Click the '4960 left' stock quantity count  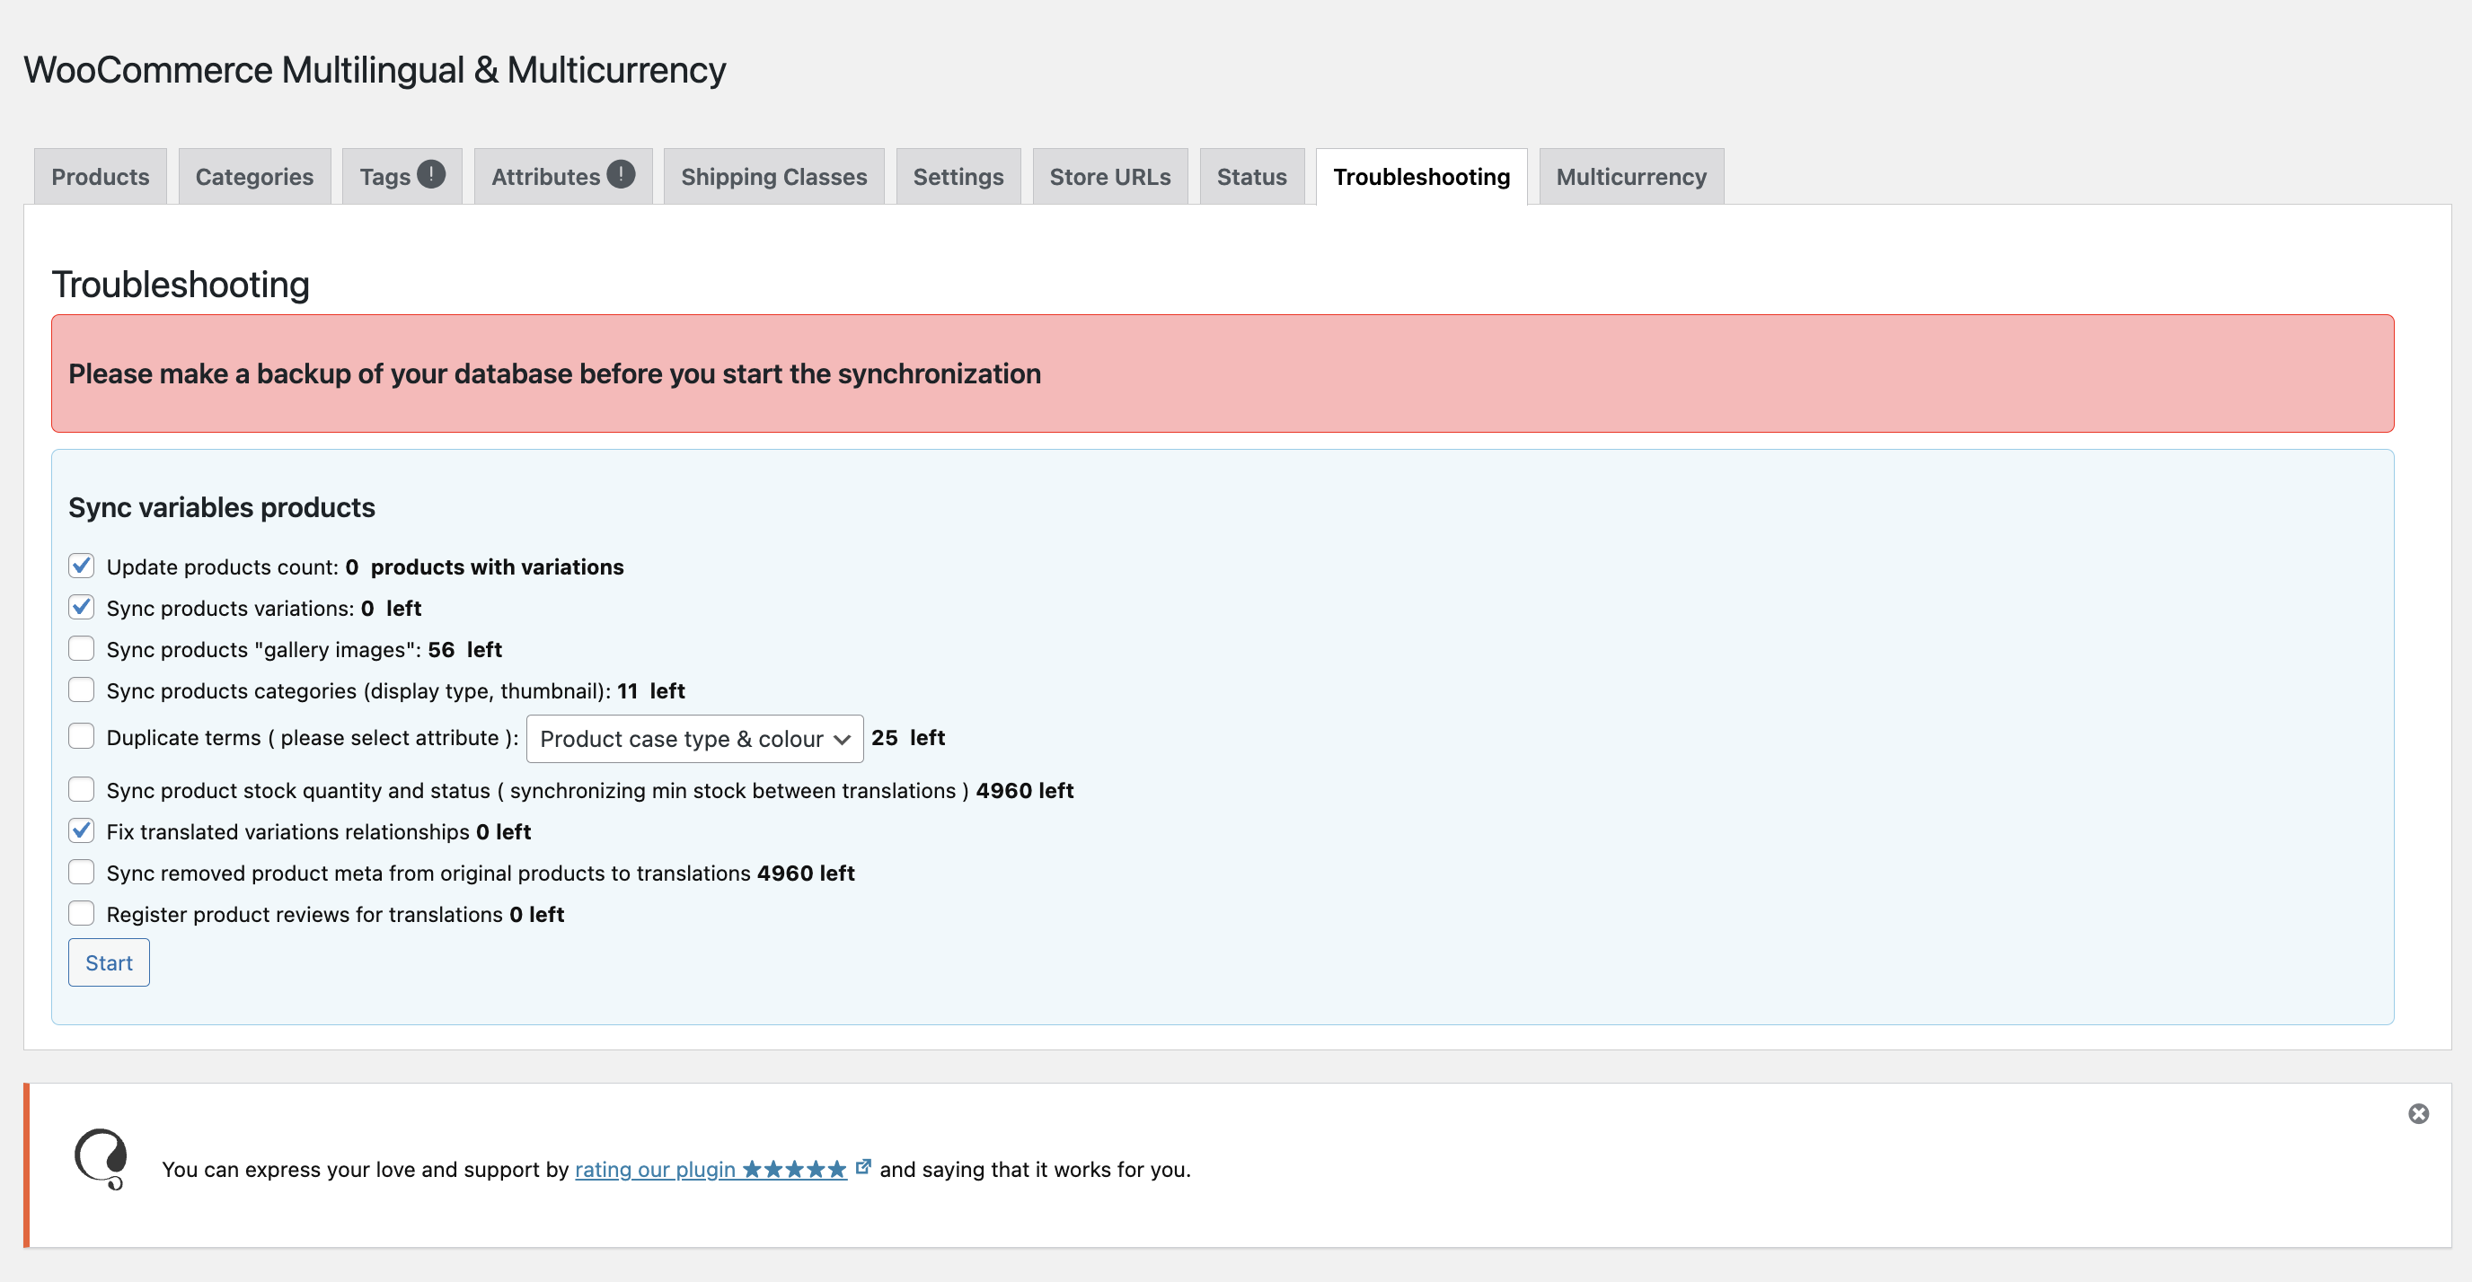point(1024,790)
